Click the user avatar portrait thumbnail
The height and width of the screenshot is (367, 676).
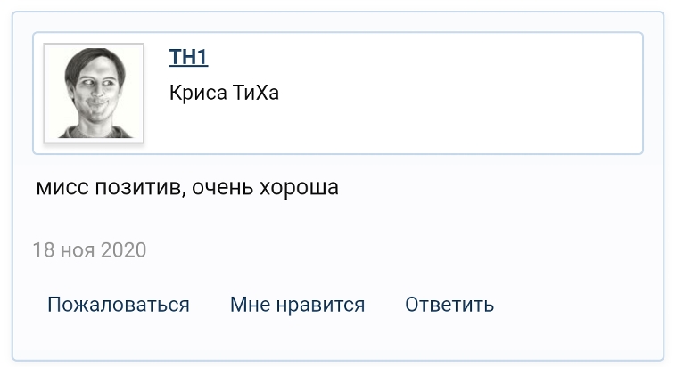click(x=94, y=92)
